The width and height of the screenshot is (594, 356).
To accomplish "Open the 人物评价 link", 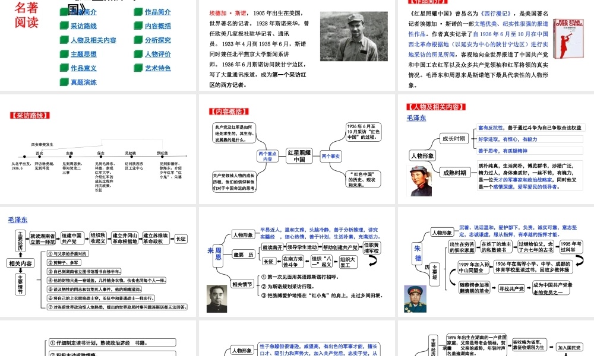I will (x=157, y=54).
